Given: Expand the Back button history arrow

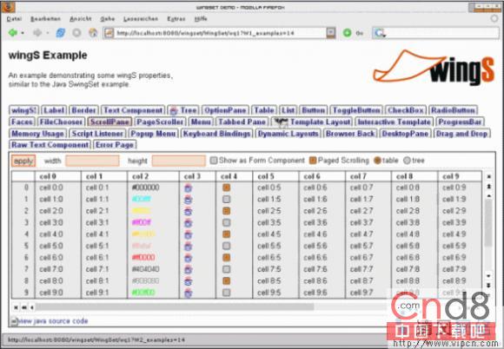Looking at the screenshot, I should (x=23, y=33).
